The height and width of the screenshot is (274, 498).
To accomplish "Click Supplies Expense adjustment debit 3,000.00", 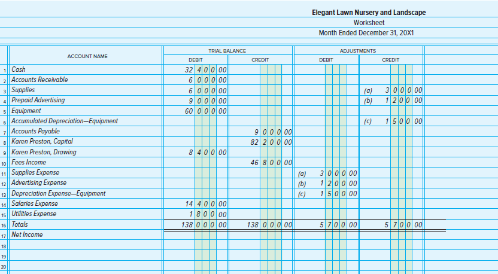I will (339, 173).
